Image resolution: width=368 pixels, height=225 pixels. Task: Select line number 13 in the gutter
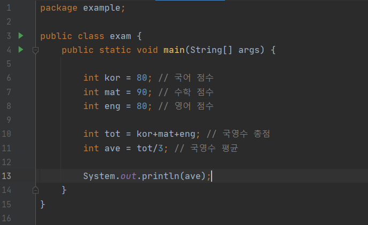pos(6,176)
